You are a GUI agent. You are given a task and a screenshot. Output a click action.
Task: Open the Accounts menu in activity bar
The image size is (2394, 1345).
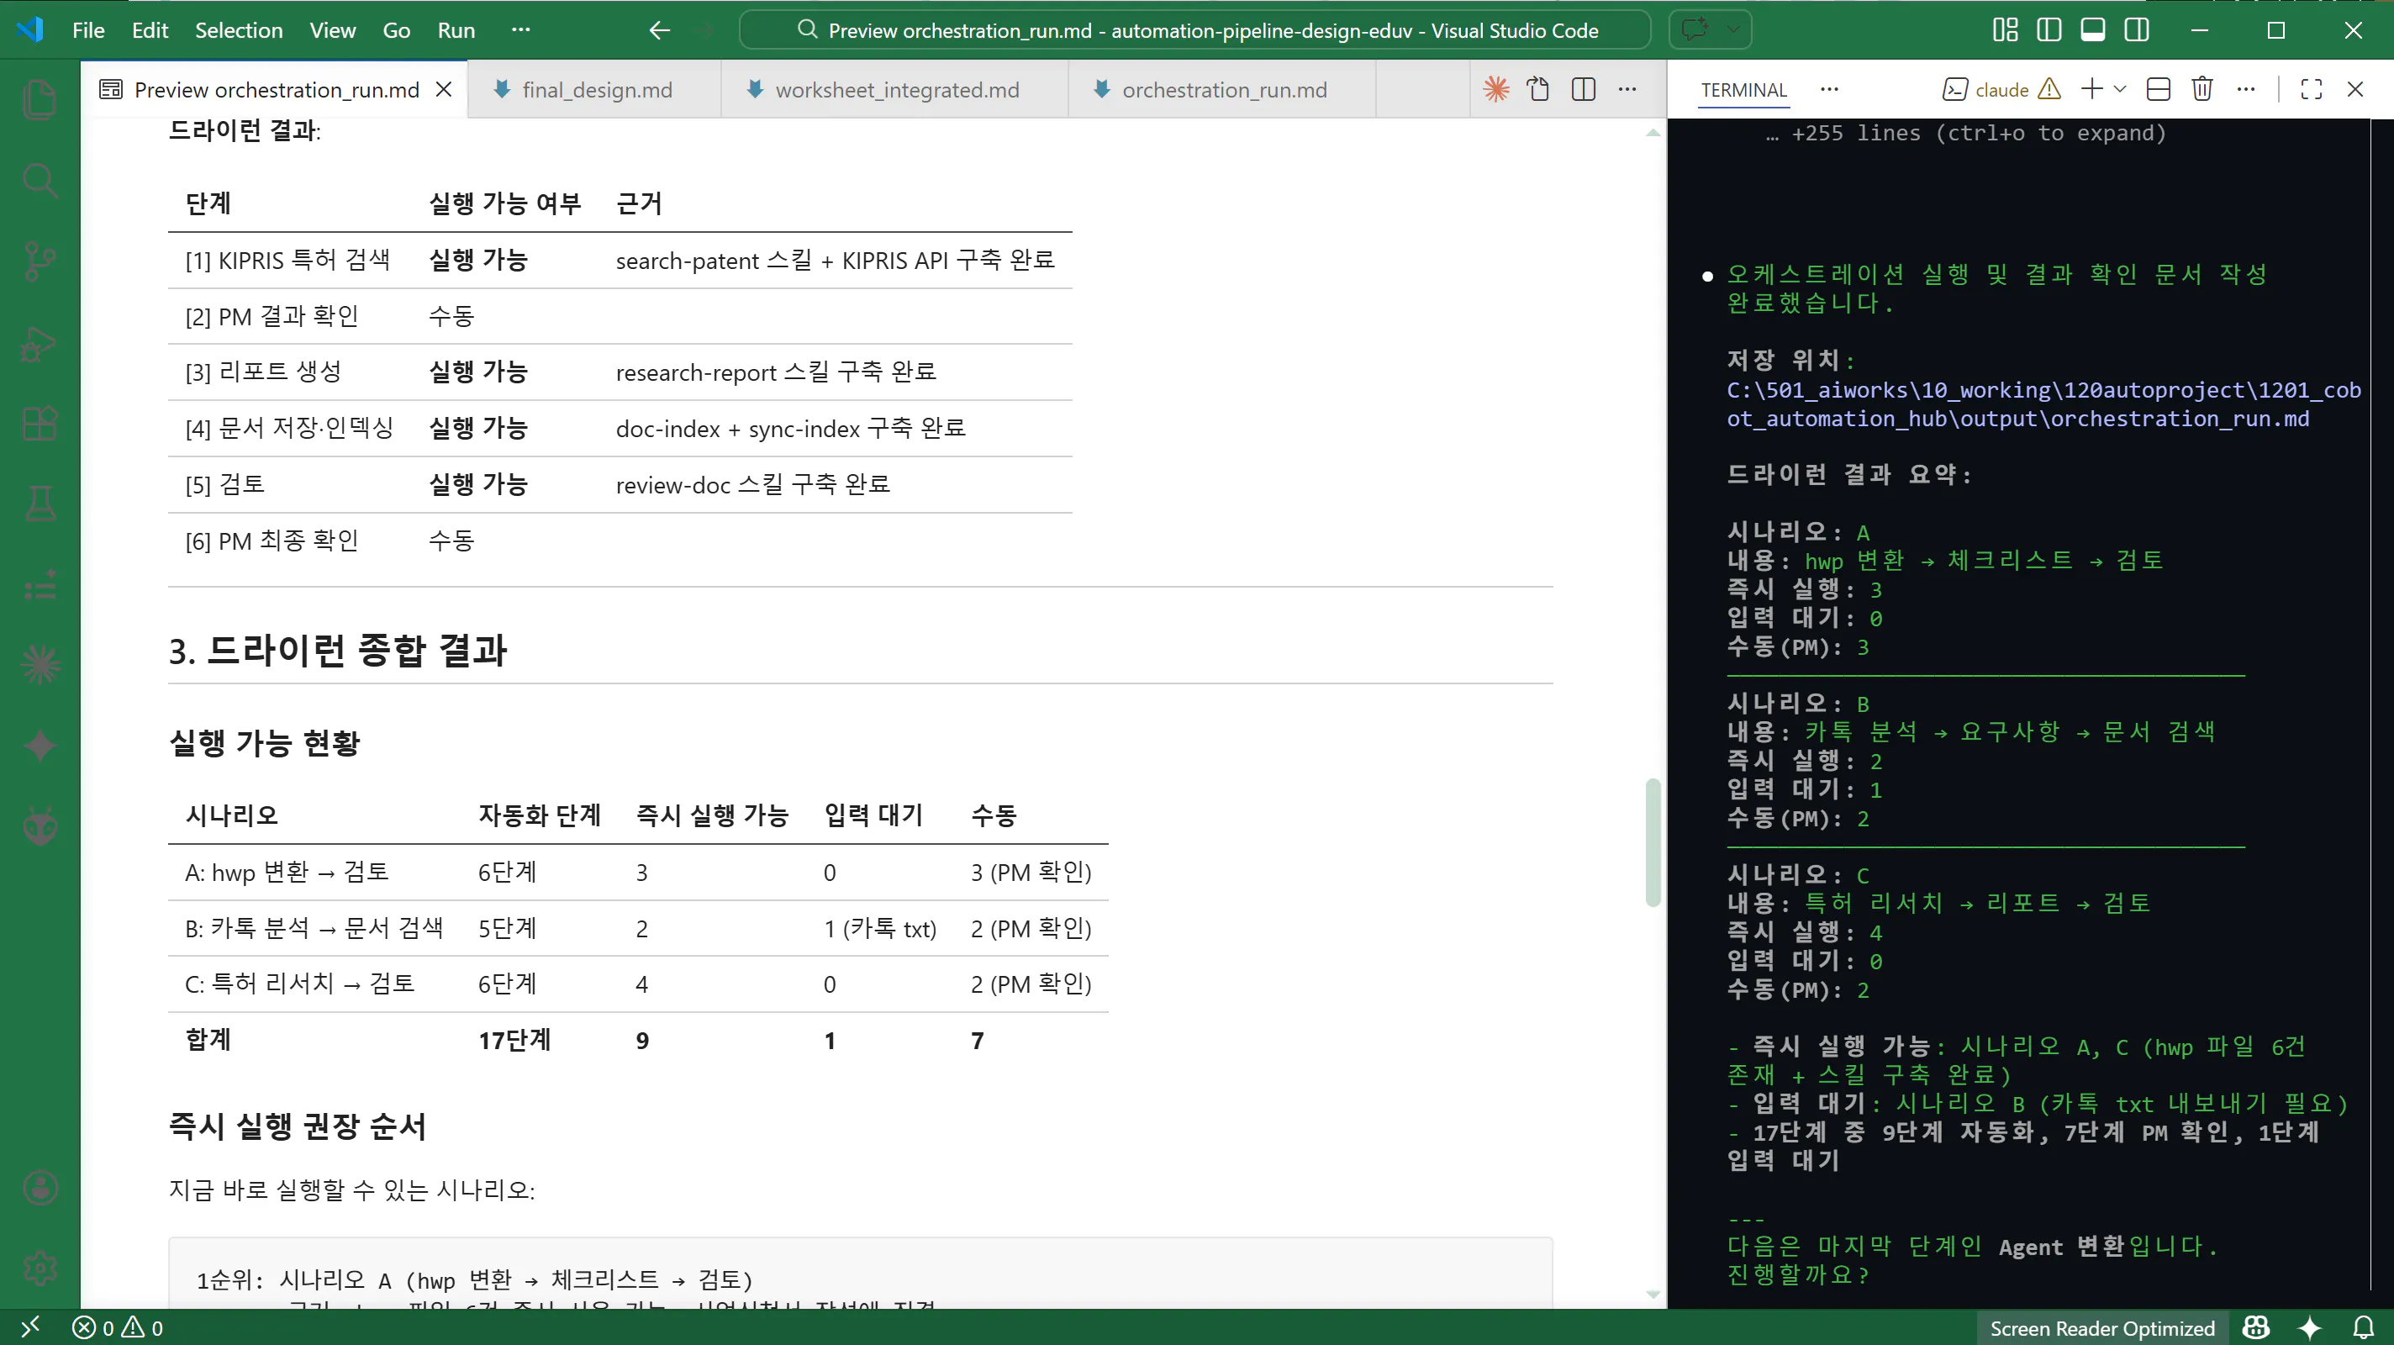click(40, 1188)
